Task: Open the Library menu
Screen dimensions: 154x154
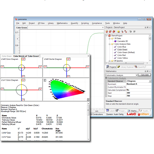Action: (x=51, y=23)
